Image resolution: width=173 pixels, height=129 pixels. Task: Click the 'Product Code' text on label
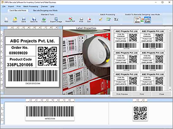[21, 59]
